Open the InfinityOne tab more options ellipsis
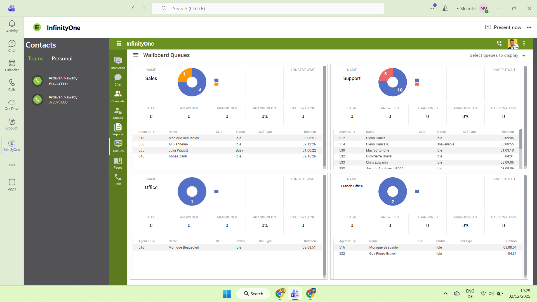The width and height of the screenshot is (537, 302). click(529, 27)
